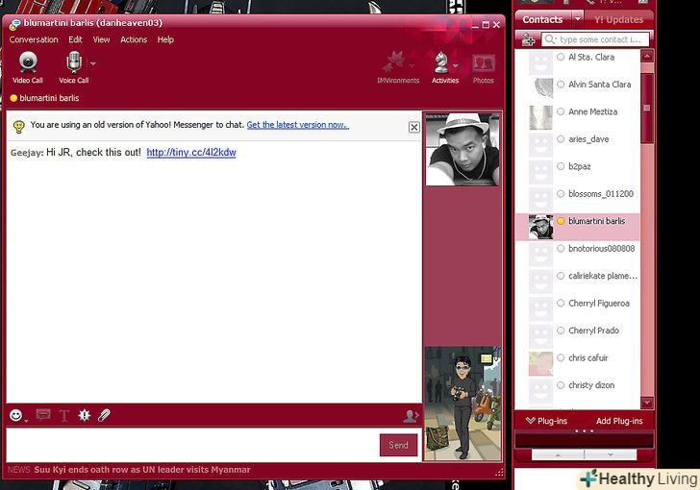Click blumartini barlis avatar in contact list
Viewport: 700px width, 490px height.
click(x=540, y=227)
